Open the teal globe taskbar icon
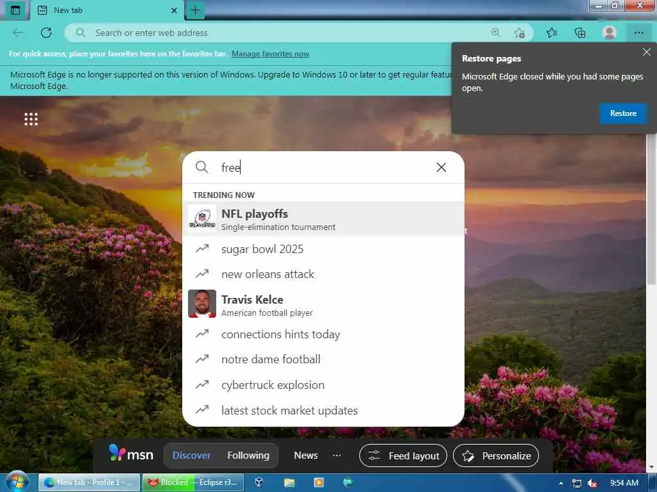 (x=348, y=482)
